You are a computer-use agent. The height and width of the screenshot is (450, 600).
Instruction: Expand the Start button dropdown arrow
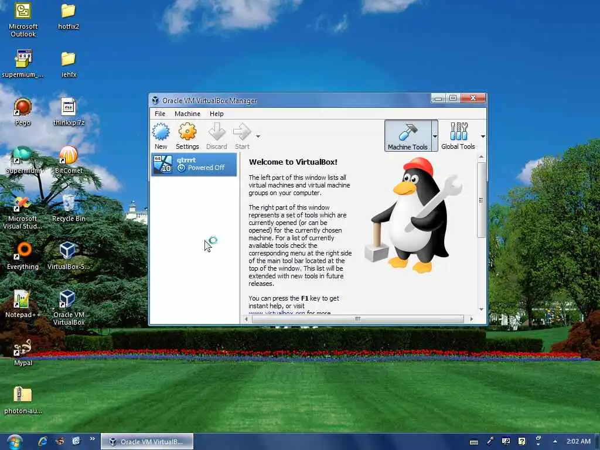coord(258,136)
